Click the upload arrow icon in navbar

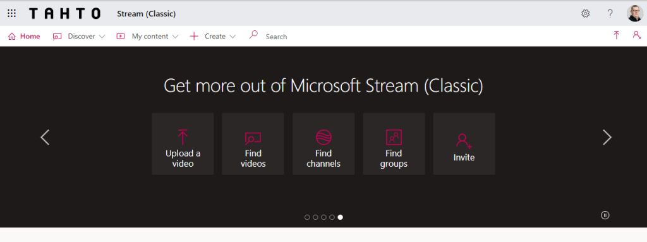click(x=617, y=35)
